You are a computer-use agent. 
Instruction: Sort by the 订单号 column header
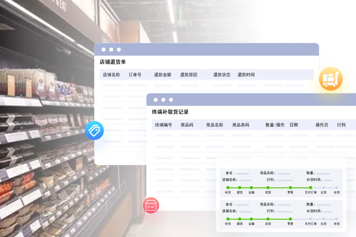pos(135,74)
